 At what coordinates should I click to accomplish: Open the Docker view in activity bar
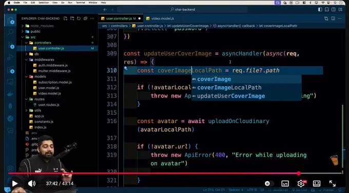point(10,94)
